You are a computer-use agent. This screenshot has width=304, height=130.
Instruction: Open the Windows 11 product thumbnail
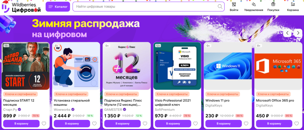tap(228, 66)
